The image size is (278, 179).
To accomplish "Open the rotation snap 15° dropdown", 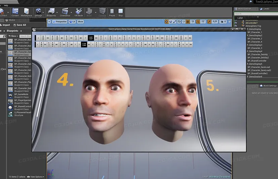I will tap(203, 21).
